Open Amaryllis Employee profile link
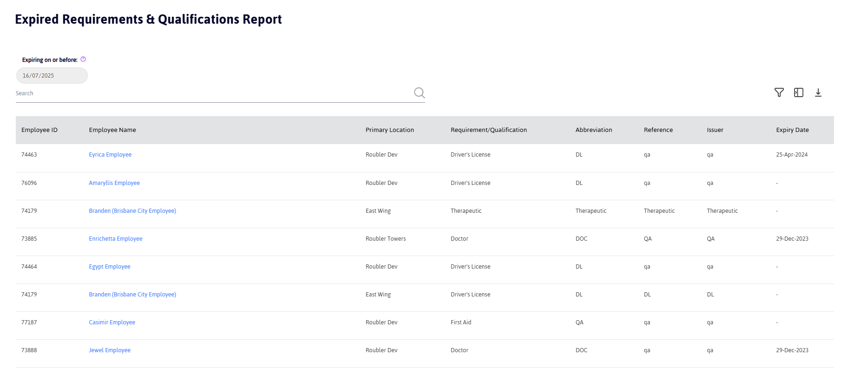The height and width of the screenshot is (368, 841). 114,183
